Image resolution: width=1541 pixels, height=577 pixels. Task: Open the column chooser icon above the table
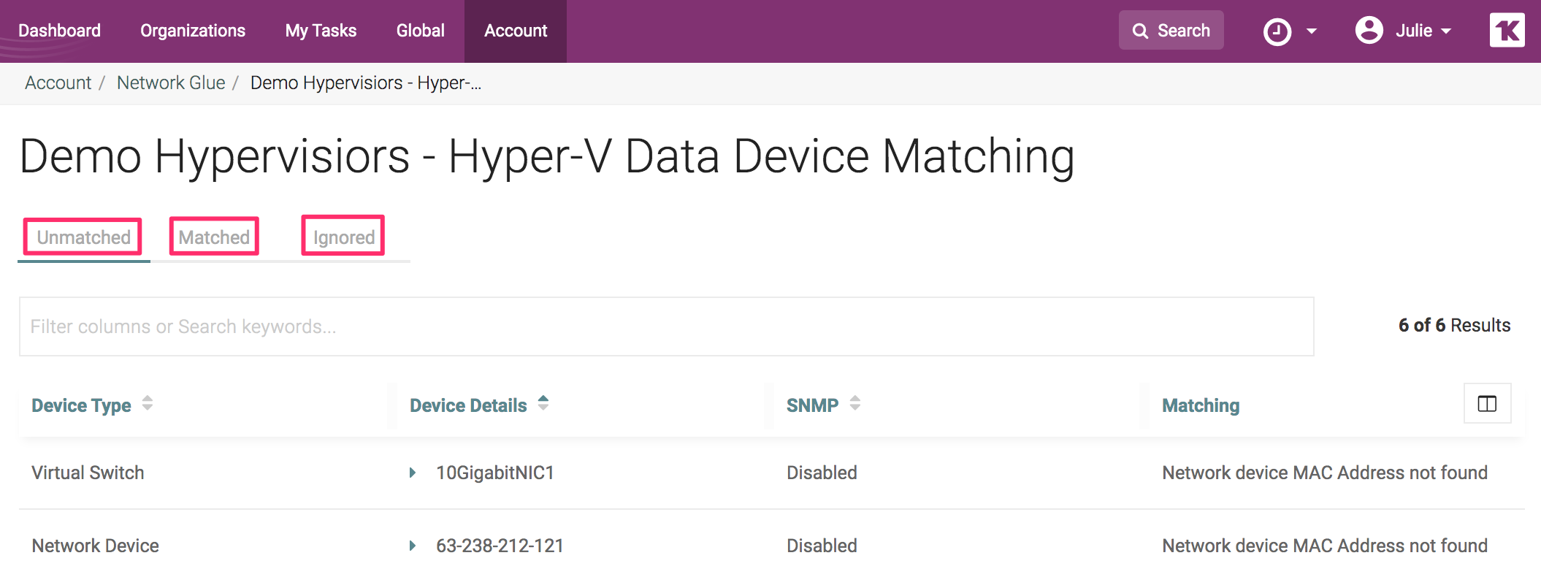tap(1487, 403)
